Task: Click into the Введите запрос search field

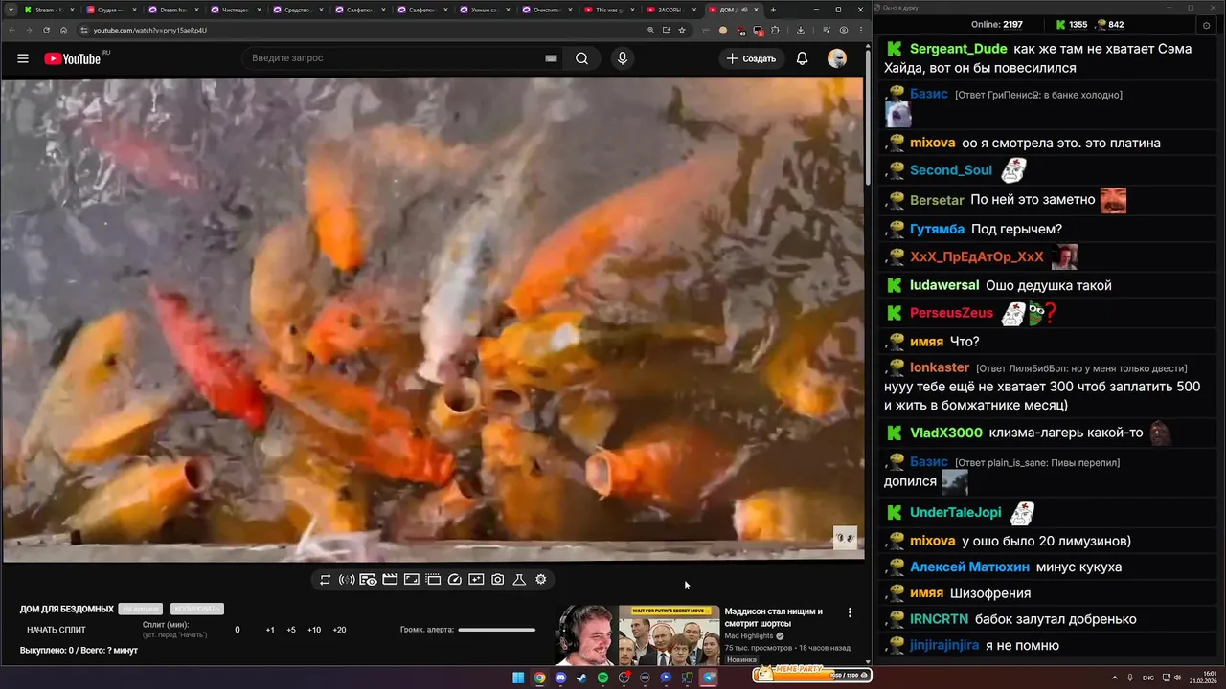Action: point(393,58)
